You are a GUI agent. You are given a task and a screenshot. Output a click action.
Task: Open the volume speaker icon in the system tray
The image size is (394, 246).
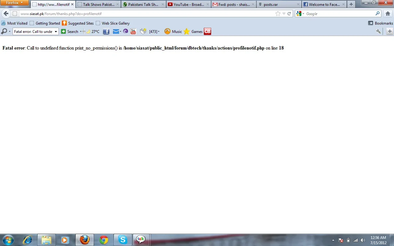(x=363, y=240)
